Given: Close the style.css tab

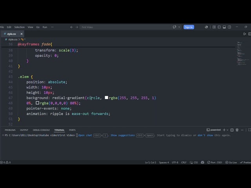Looking at the screenshot, I should click(22, 34).
